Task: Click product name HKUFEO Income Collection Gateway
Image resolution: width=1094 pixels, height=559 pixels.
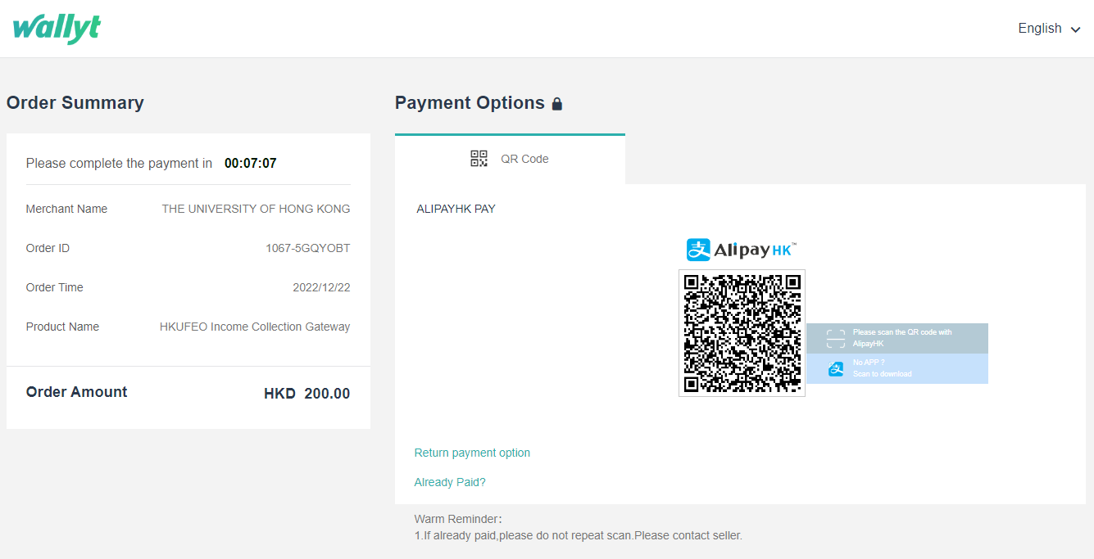Action: click(x=255, y=327)
